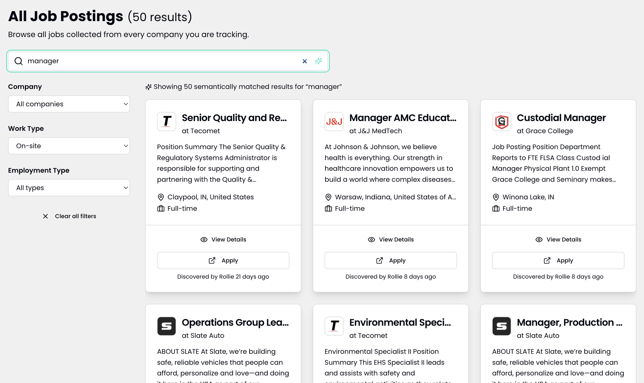The image size is (644, 383).
Task: Click the Tecomet logo on Environmental Specialist card
Action: tap(334, 326)
